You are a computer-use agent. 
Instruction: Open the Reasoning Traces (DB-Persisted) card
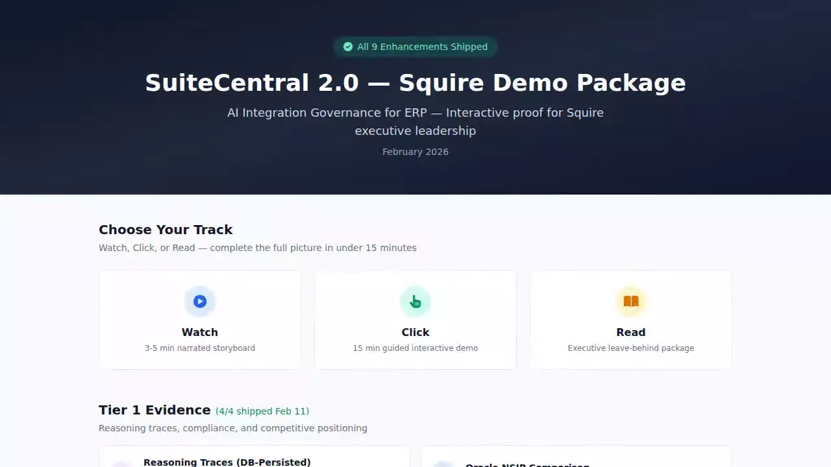pyautogui.click(x=254, y=456)
